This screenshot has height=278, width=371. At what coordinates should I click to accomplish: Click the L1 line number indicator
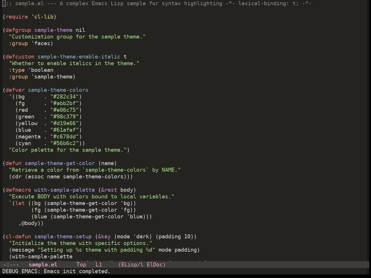coord(99,264)
